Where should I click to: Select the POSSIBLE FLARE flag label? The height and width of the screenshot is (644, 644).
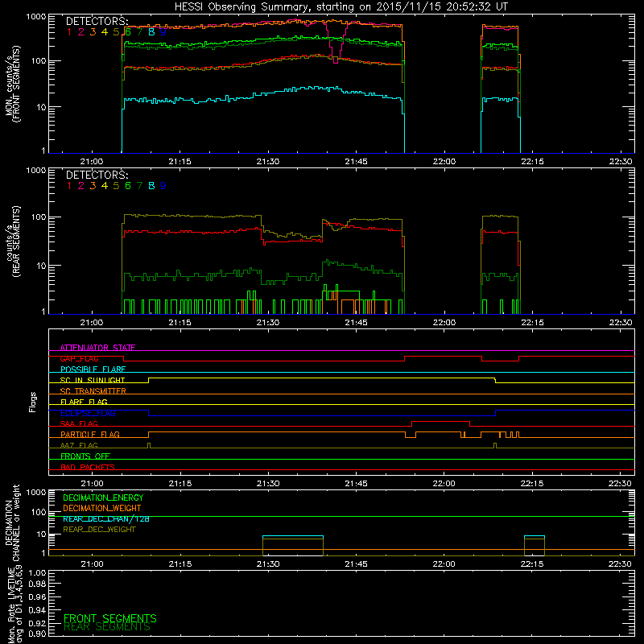93,369
